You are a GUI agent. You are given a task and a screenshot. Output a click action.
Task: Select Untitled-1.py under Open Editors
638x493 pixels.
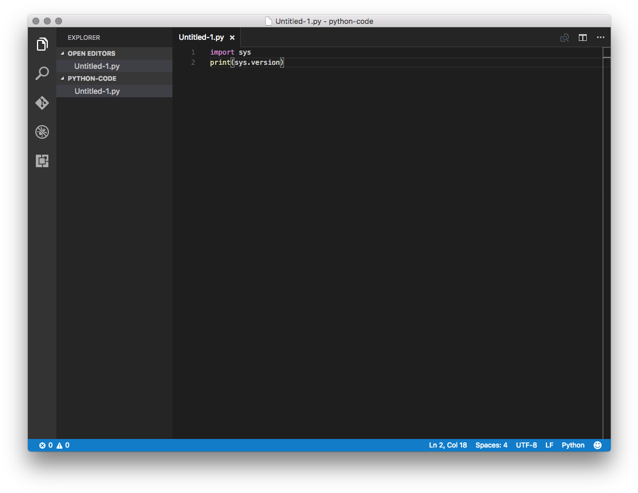(114, 66)
